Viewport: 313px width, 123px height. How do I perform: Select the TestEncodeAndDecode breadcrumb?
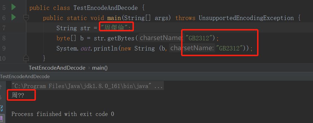point(57,68)
